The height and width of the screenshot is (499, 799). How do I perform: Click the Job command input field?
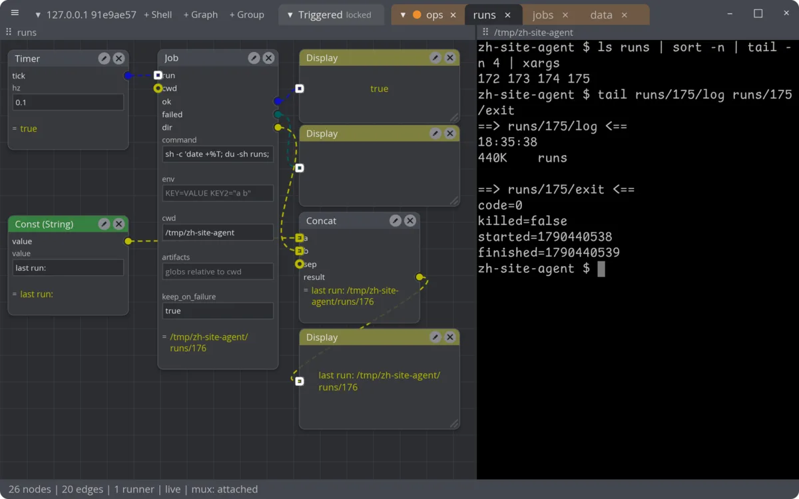(x=218, y=154)
